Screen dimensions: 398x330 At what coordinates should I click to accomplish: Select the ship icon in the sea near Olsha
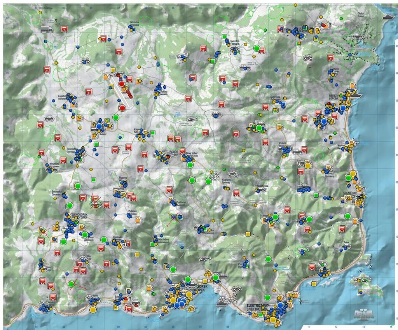389,16
